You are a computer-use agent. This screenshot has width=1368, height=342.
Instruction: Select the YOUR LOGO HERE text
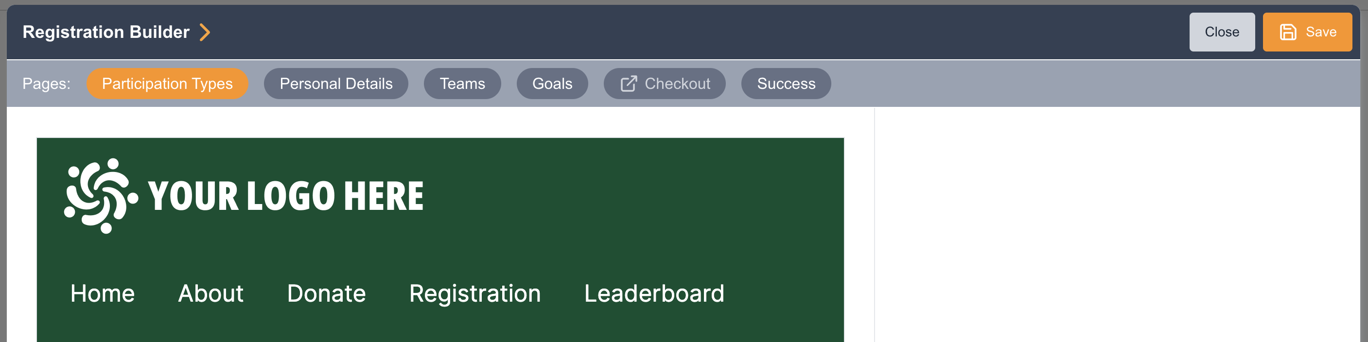coord(286,196)
